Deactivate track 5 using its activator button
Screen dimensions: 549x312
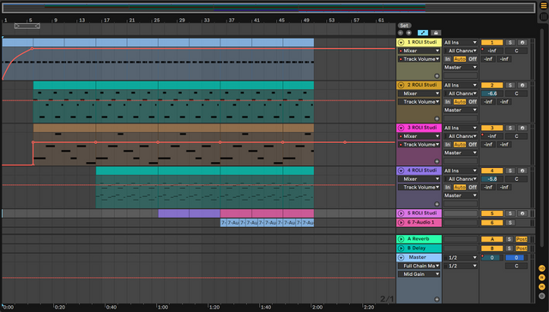coord(492,213)
